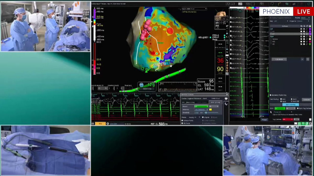The height and width of the screenshot is (176, 314).
Task: Toggle the Apply field scaling checkbox
Action: click(281, 101)
